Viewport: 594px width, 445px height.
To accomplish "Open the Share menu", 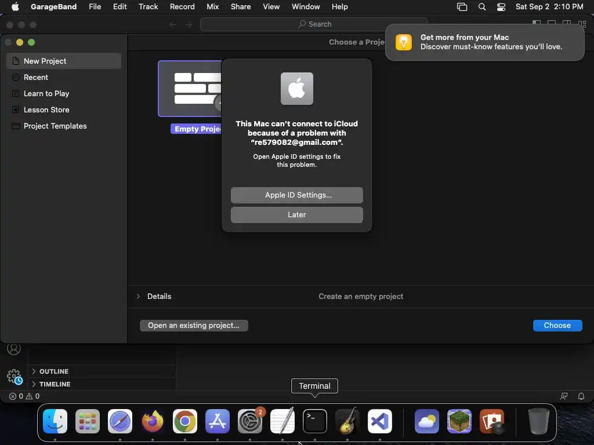I will (241, 6).
